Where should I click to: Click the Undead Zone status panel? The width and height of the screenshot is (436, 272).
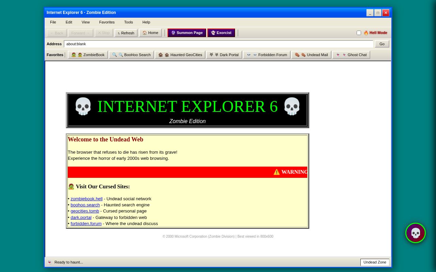point(375,262)
